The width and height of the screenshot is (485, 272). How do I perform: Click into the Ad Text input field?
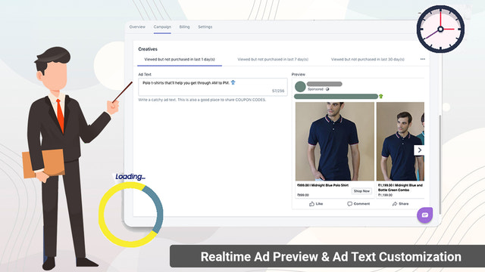coord(213,87)
